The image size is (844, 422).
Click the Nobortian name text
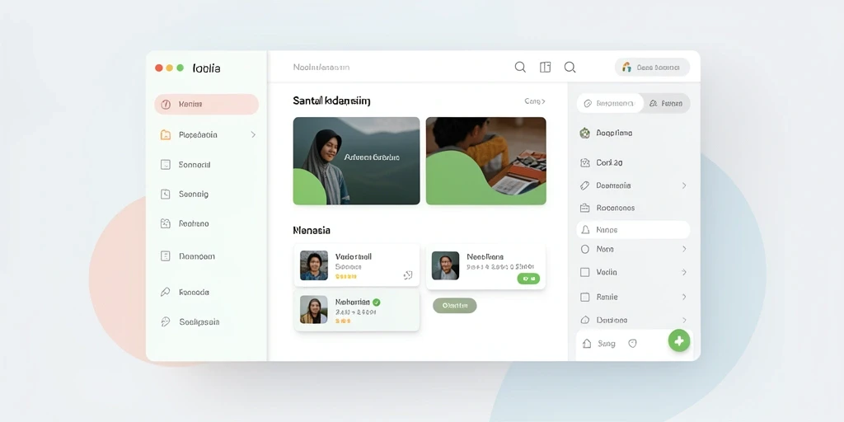[x=353, y=302]
